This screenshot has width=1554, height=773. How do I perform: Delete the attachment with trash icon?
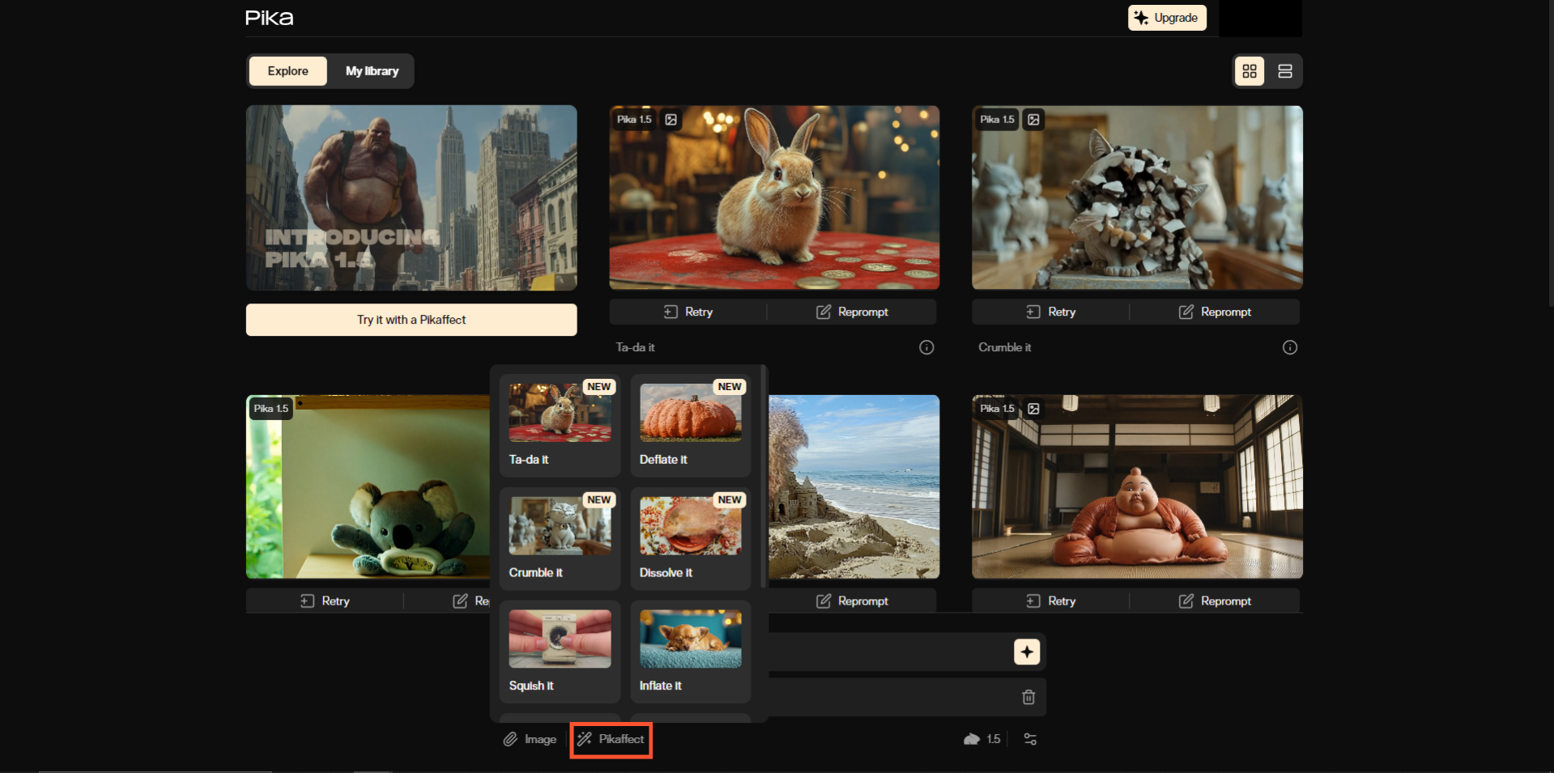[1028, 697]
